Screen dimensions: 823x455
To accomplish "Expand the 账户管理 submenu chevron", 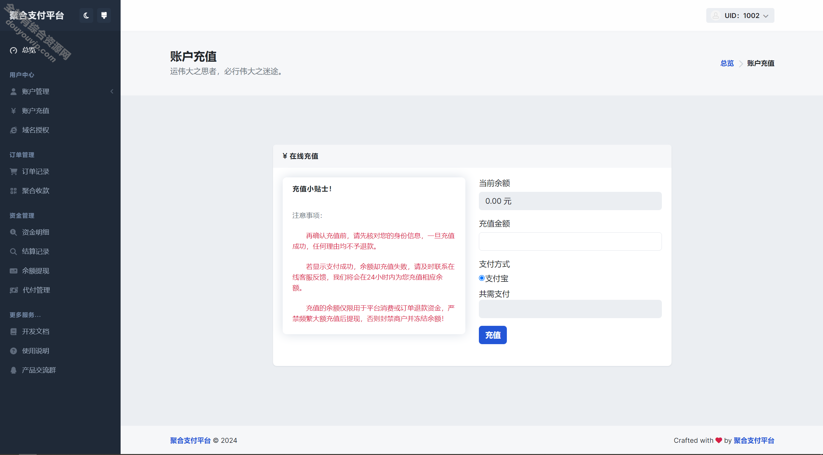I will click(x=112, y=92).
